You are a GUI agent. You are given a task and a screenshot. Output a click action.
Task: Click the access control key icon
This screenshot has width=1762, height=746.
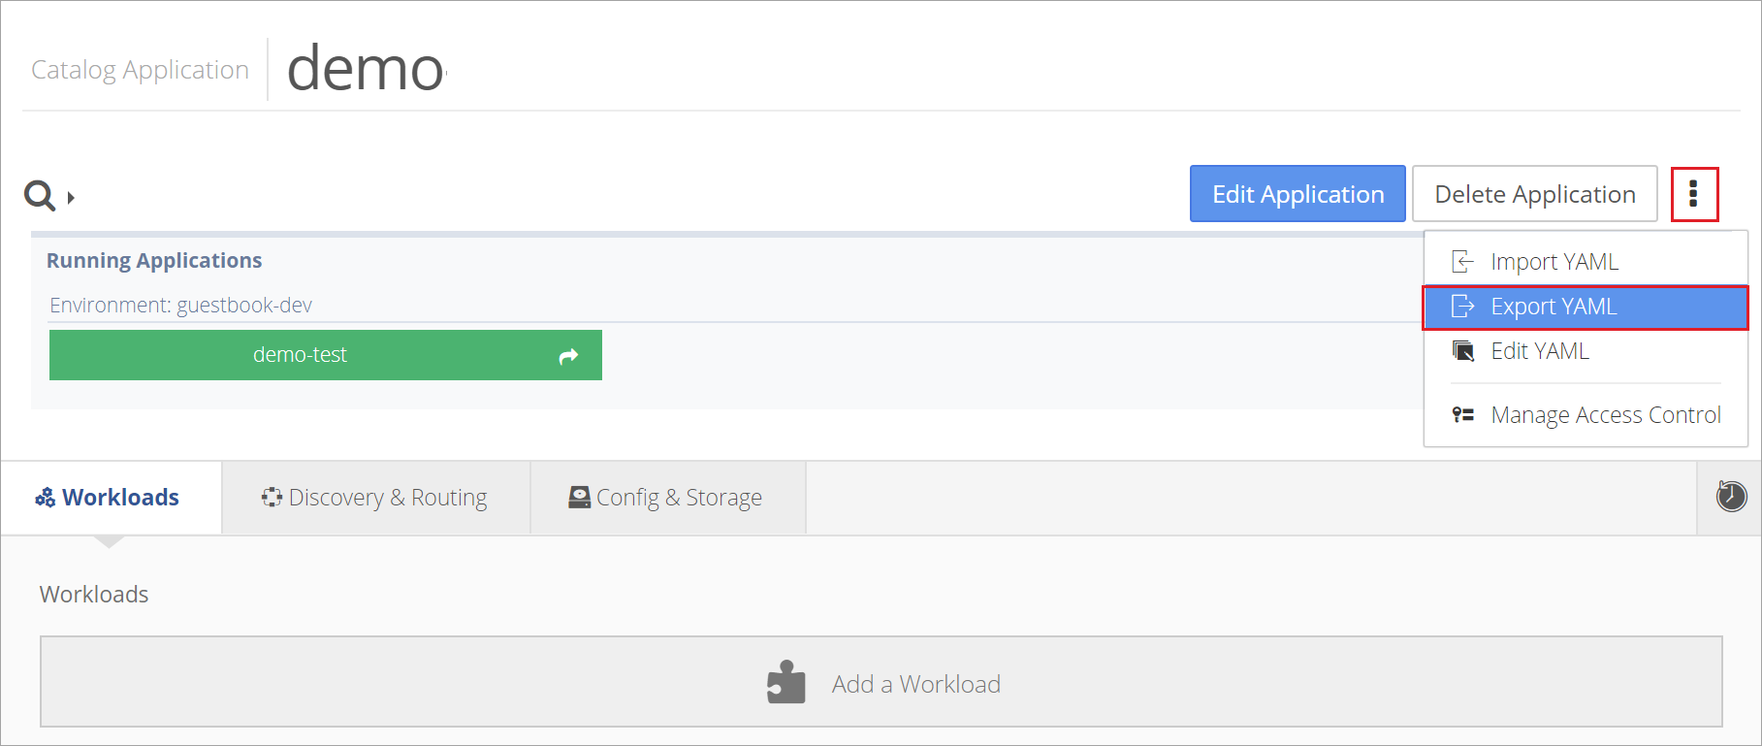(1462, 415)
